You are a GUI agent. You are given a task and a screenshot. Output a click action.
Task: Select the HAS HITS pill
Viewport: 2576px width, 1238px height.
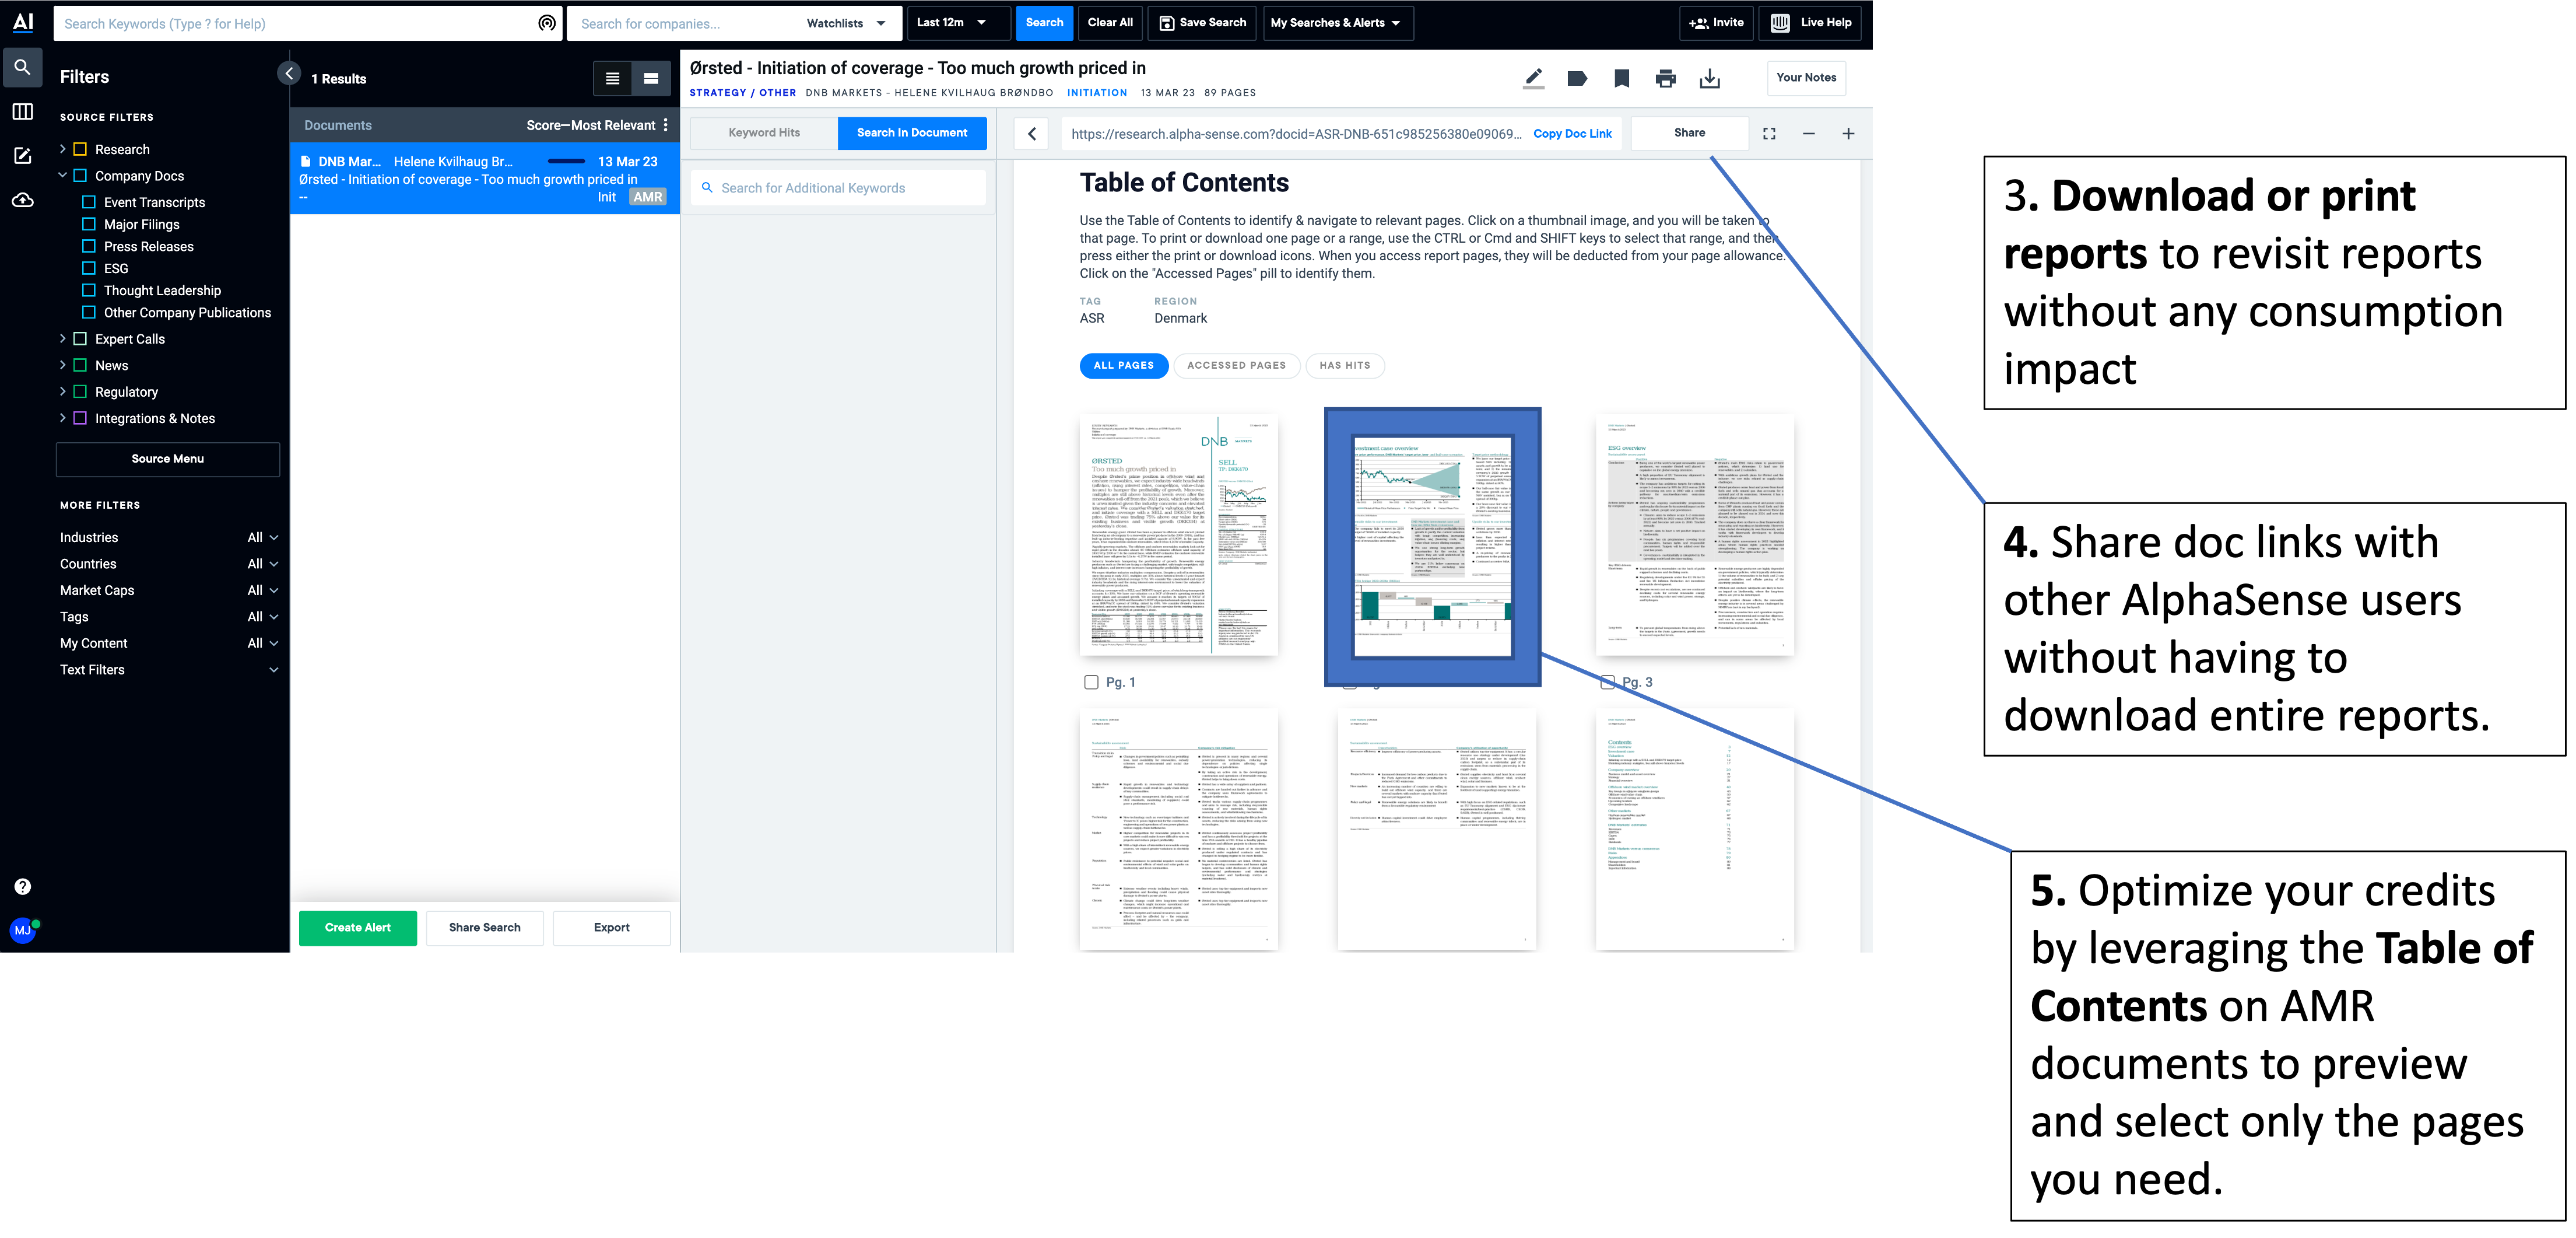pos(1344,365)
